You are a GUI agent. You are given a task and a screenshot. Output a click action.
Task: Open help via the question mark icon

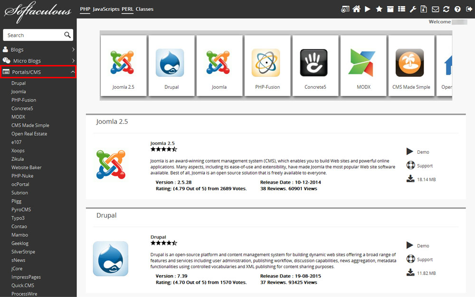[x=457, y=9]
